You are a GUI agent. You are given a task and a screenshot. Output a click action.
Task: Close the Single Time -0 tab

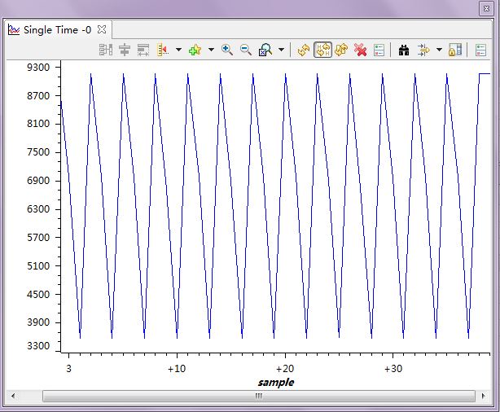click(x=102, y=29)
